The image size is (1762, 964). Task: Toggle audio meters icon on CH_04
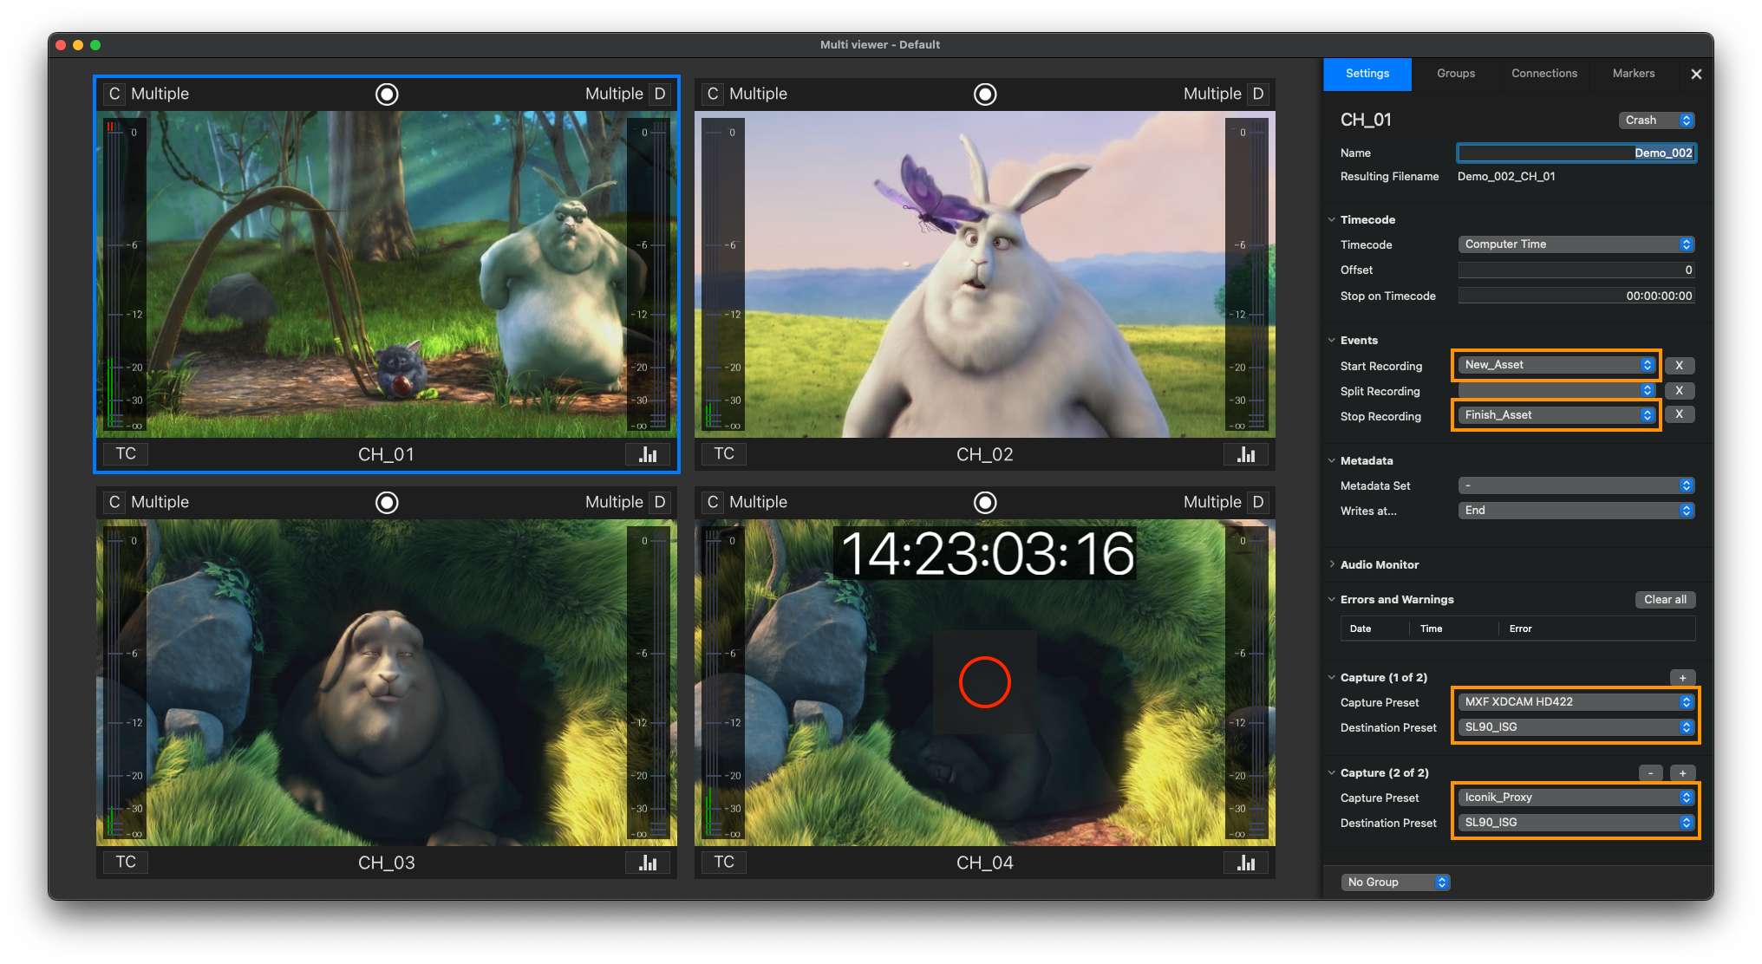[x=1246, y=862]
